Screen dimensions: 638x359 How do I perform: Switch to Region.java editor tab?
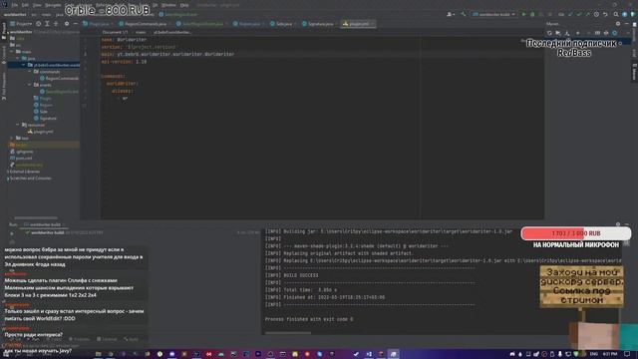248,24
